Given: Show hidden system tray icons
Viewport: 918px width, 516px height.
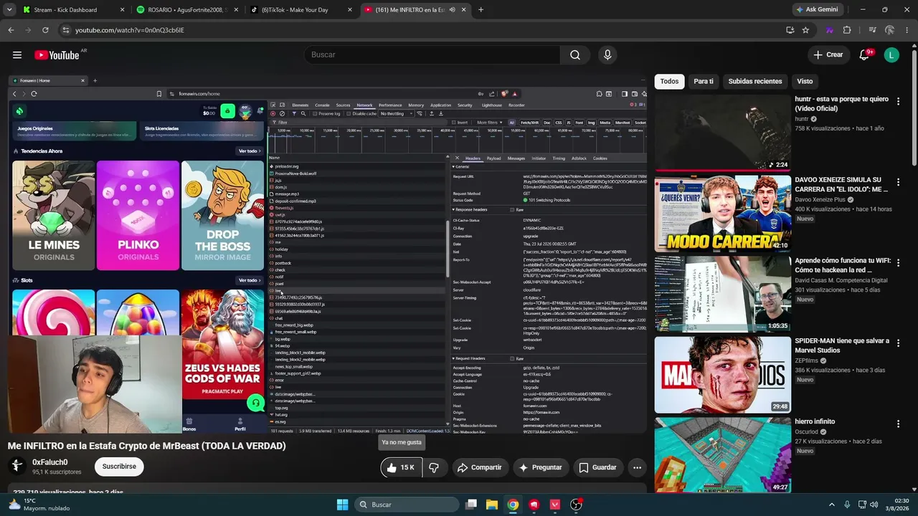Looking at the screenshot, I should pos(832,505).
